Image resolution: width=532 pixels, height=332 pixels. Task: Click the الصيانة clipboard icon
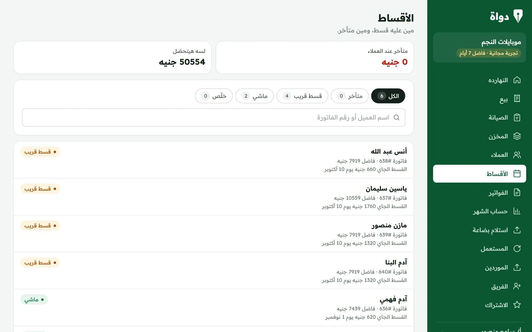pos(517,118)
